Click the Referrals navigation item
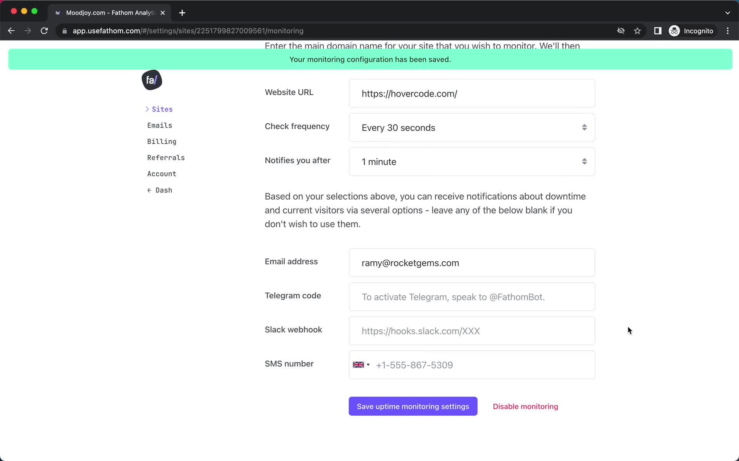The width and height of the screenshot is (739, 461). tap(166, 157)
